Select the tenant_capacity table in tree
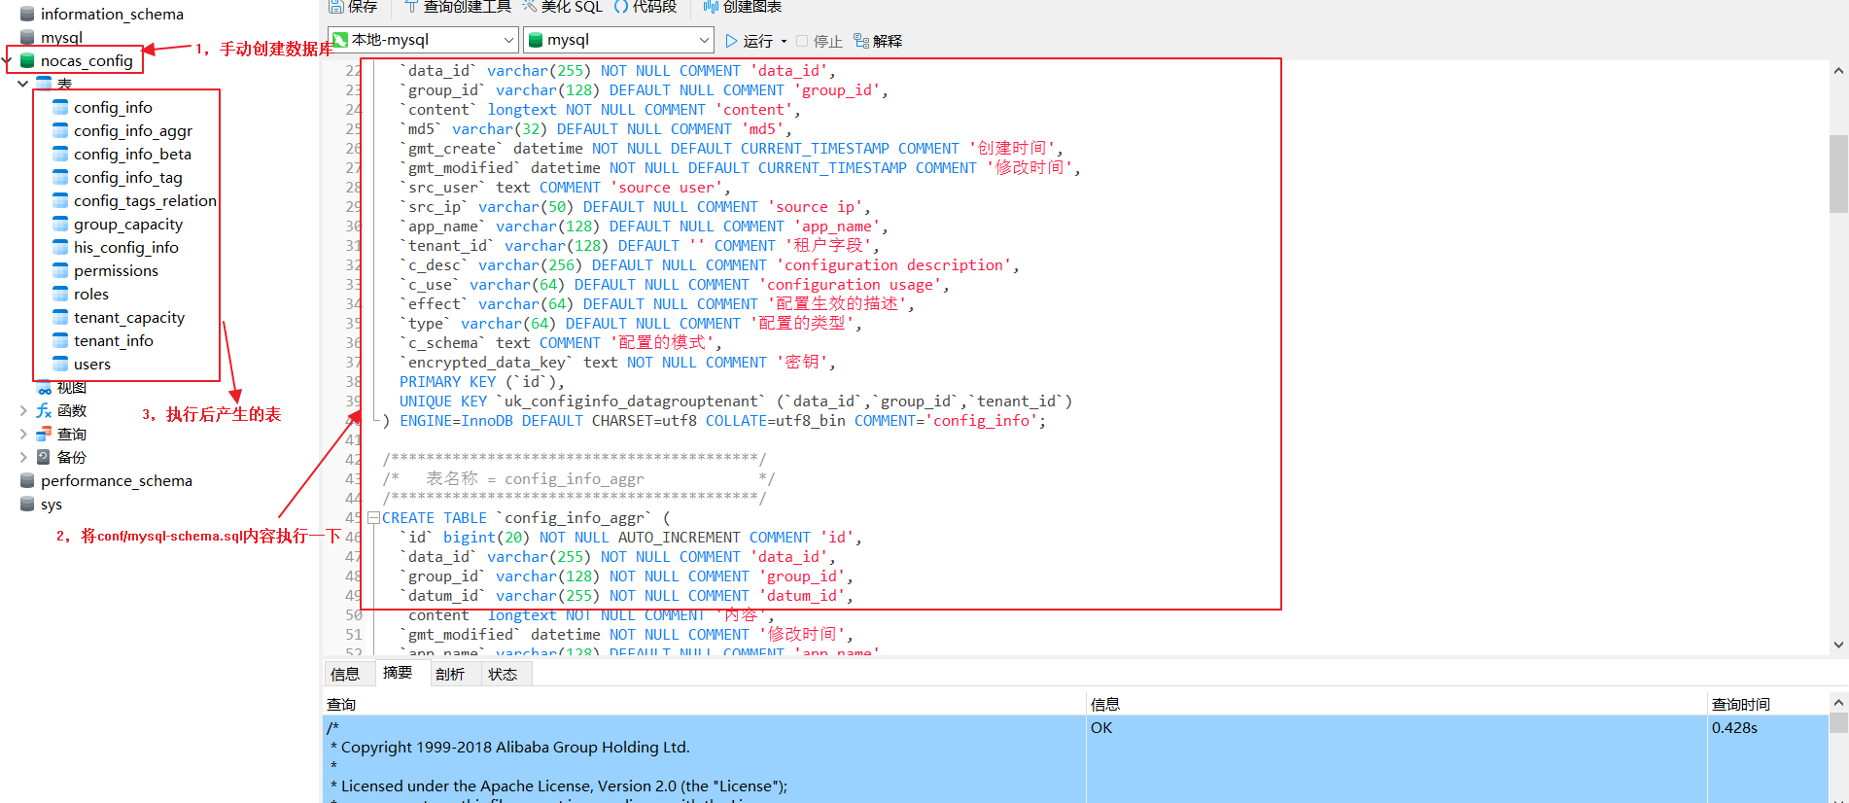This screenshot has height=803, width=1849. 128,318
